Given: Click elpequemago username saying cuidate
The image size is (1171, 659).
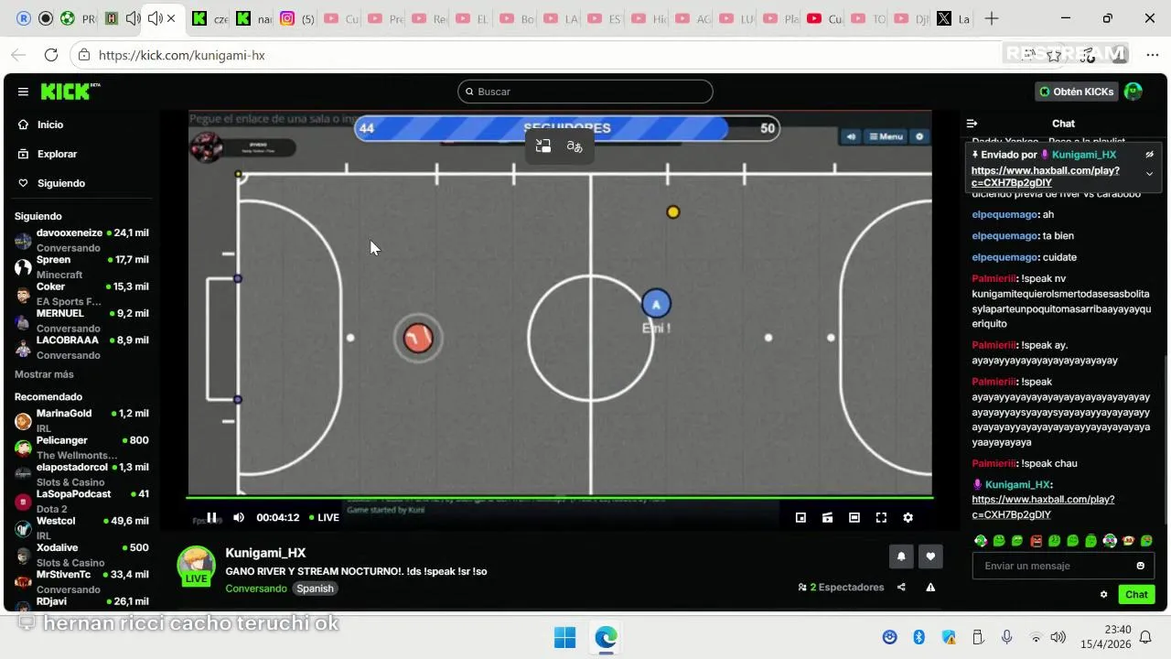Looking at the screenshot, I should point(1004,257).
